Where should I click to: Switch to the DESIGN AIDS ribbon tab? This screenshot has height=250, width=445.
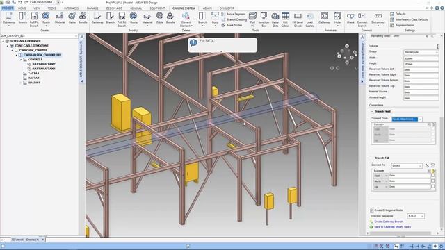click(x=114, y=8)
